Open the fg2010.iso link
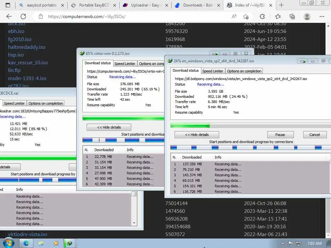Screen dimensions: 331x248 20,39
